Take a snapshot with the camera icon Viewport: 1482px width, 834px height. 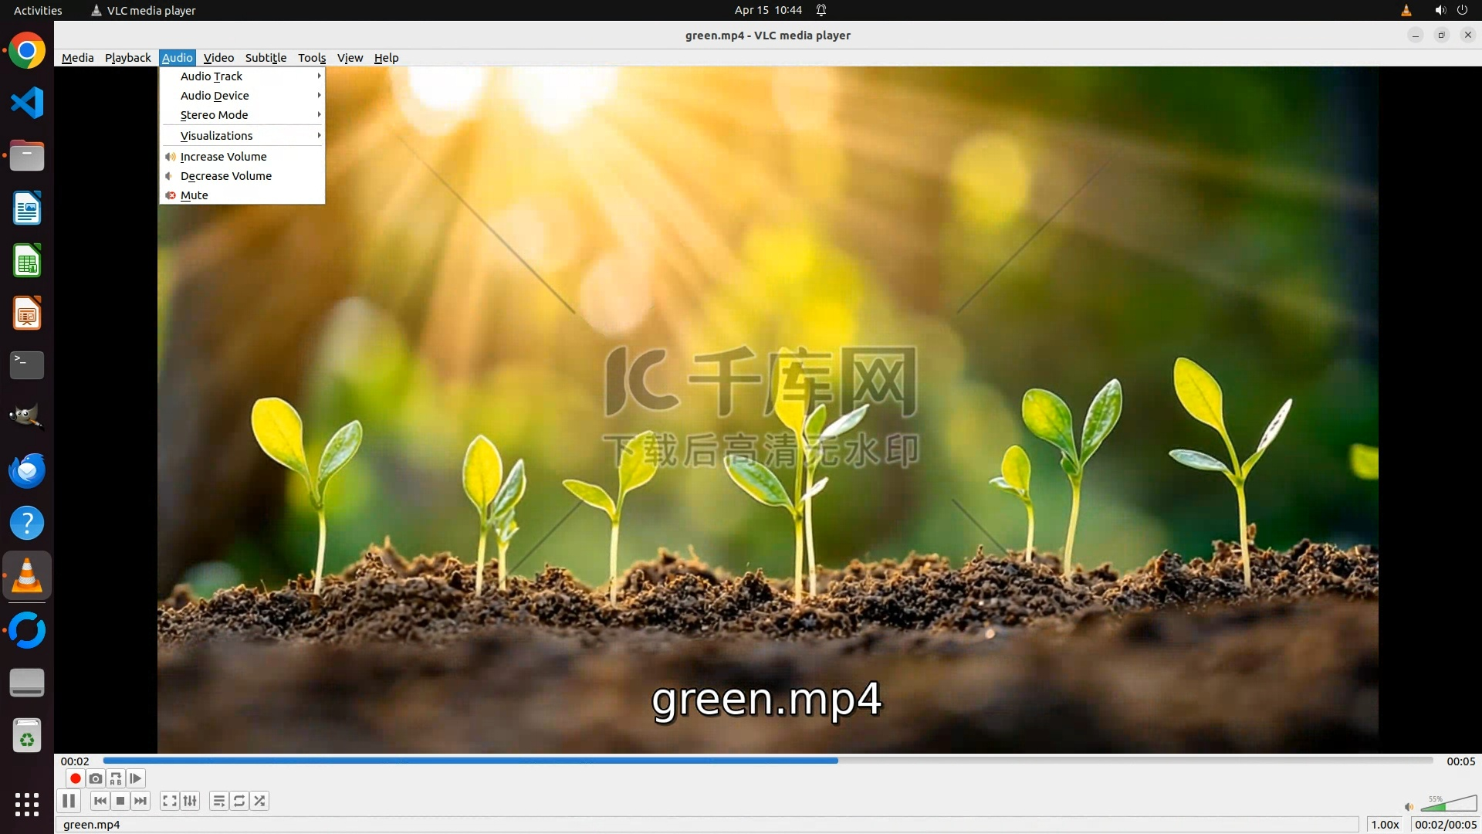point(95,778)
